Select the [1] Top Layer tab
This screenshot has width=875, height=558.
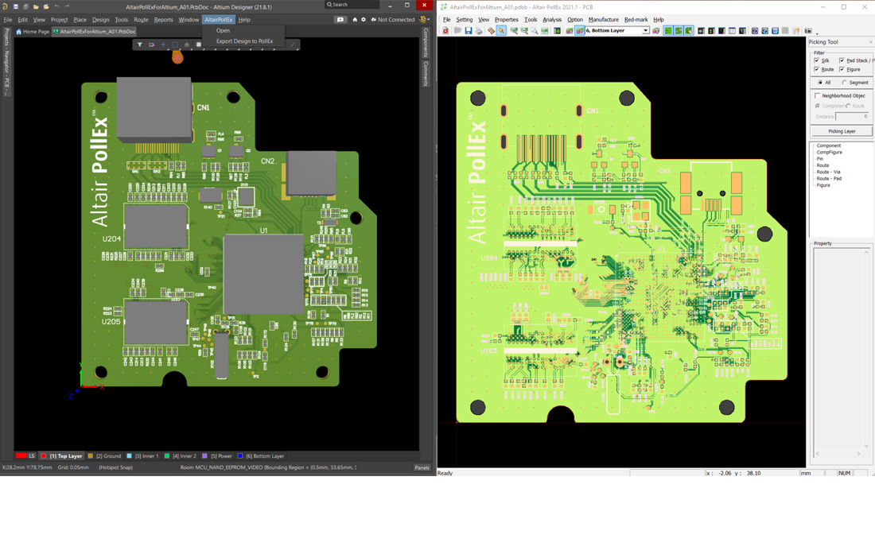tap(62, 456)
